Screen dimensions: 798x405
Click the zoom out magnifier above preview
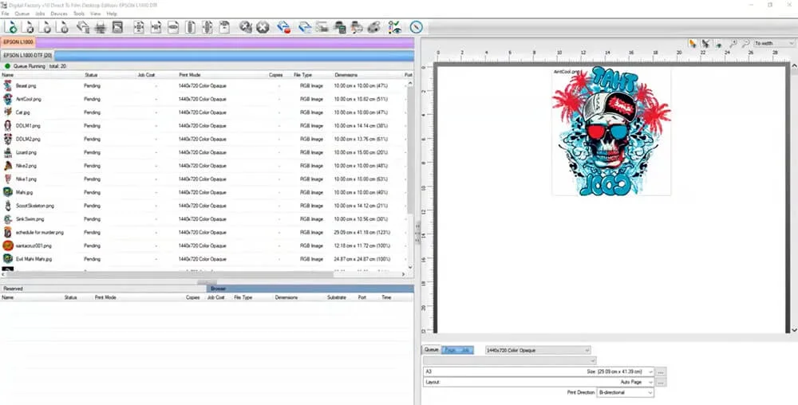coord(745,44)
